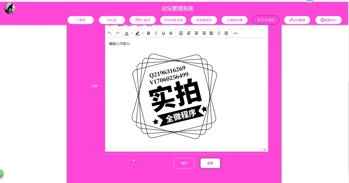Click the user avatar in top-left
349x183 pixels.
[10, 8]
